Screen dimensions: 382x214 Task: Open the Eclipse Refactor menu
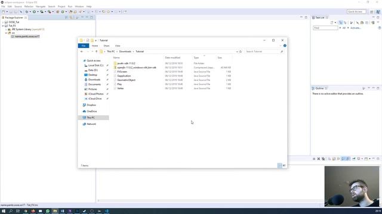[x=29, y=7]
